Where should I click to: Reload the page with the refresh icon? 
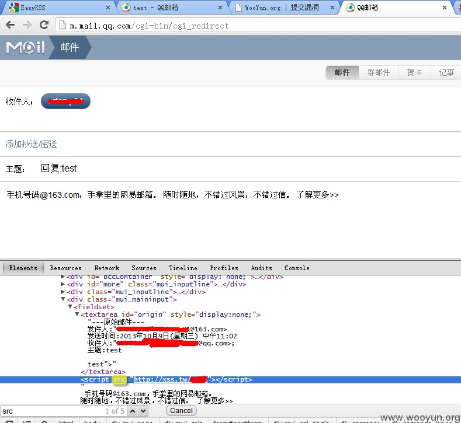tap(44, 25)
